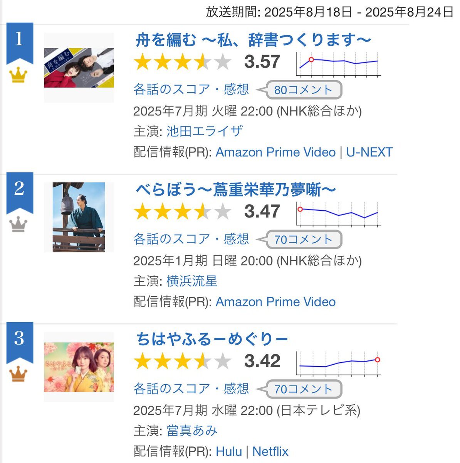Click the bronze crown icon for rank 3
The width and height of the screenshot is (460, 463).
pos(18,374)
